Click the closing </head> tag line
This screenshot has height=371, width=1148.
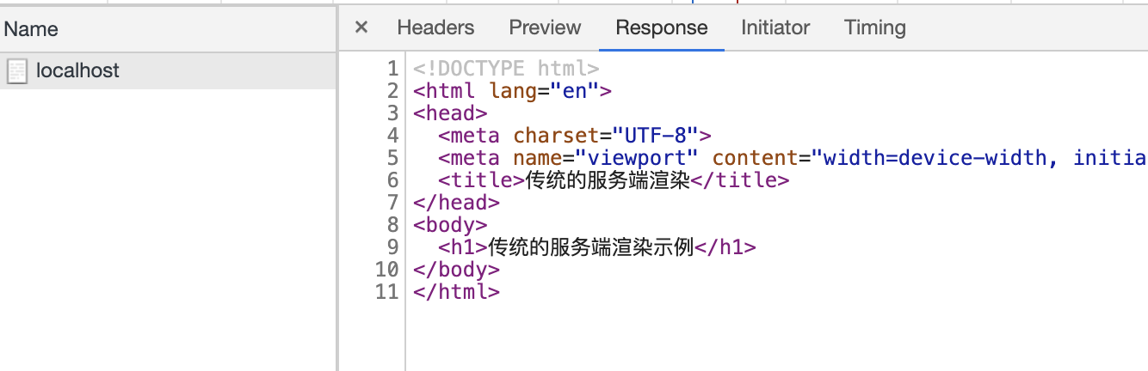click(x=456, y=203)
